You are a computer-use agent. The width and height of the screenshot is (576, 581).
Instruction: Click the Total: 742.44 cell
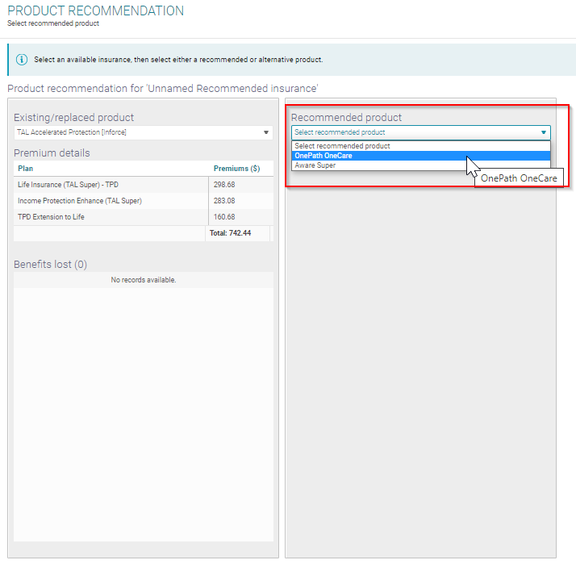[237, 233]
